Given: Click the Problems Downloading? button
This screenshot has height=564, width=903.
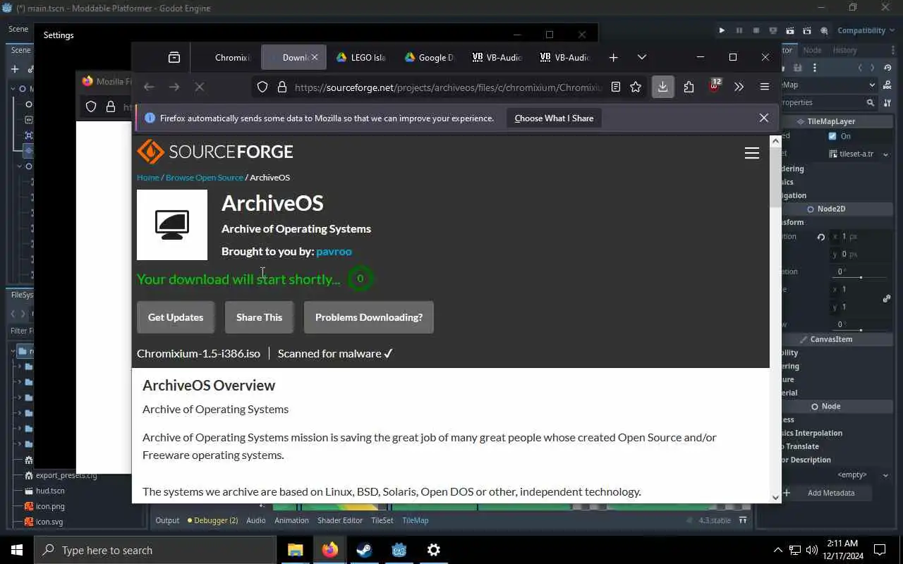Looking at the screenshot, I should coord(369,317).
